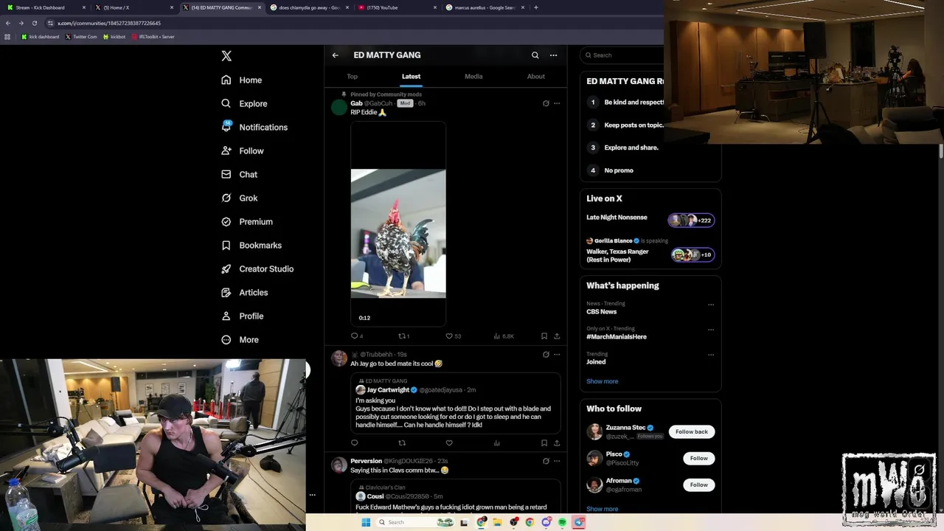Switch to Stream - Kick Dashboard browser tab
This screenshot has height=531, width=944.
(x=47, y=7)
